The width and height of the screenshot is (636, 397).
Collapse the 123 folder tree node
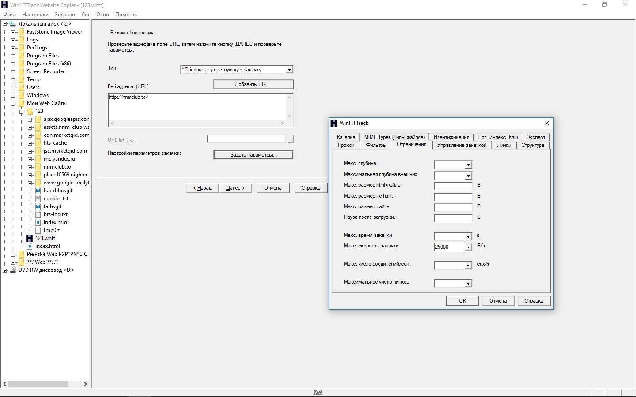pos(22,112)
